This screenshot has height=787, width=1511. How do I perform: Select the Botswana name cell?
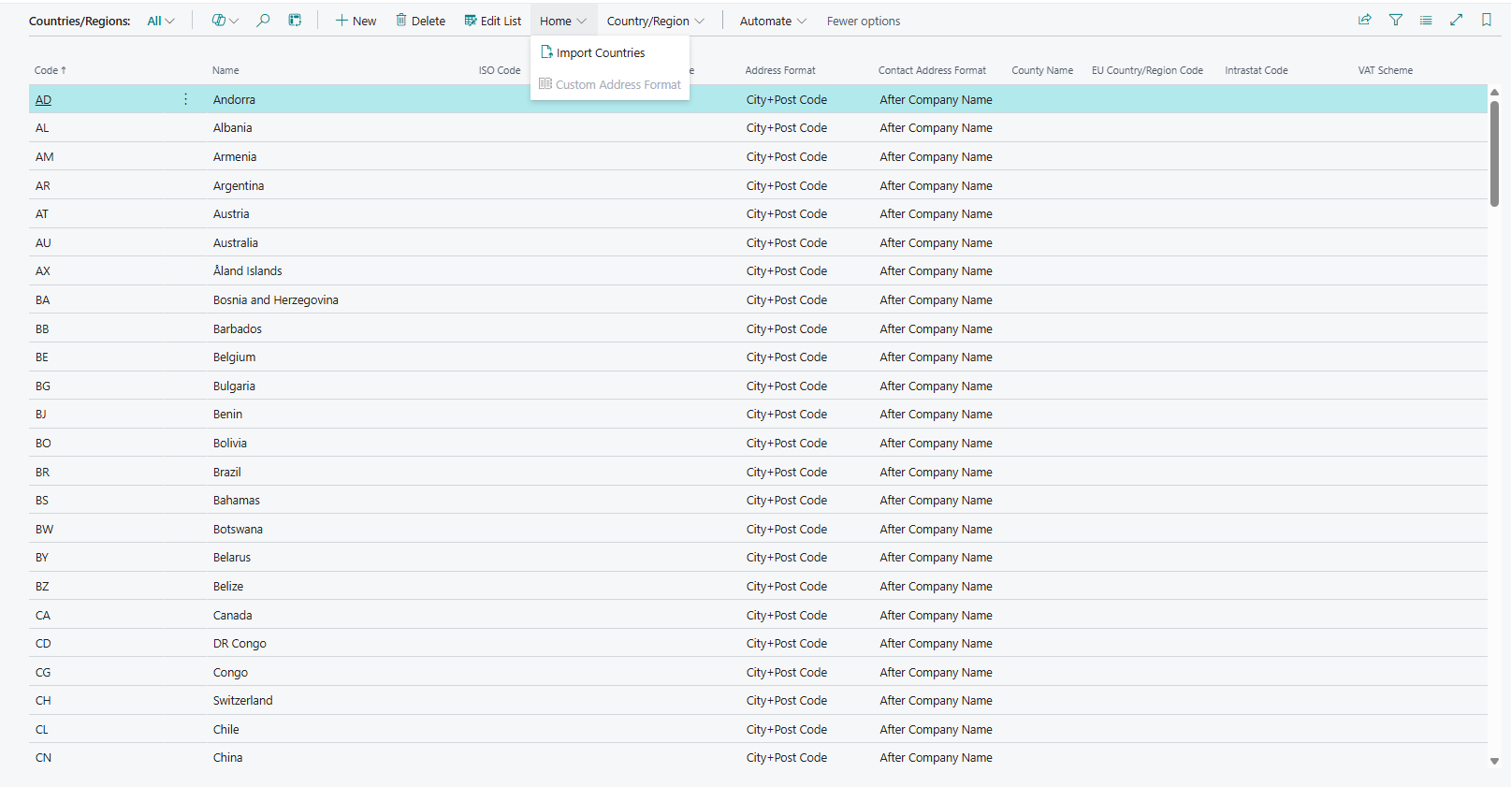click(x=238, y=530)
